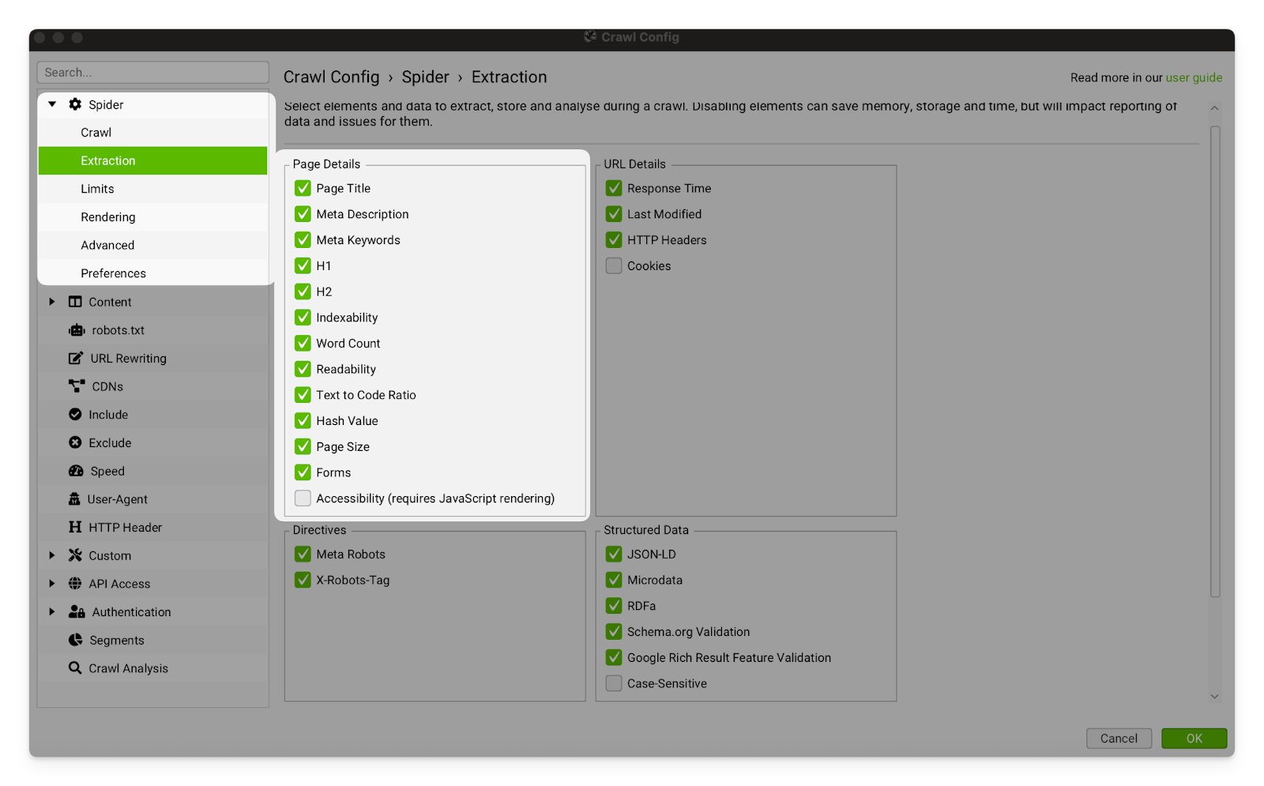
Task: Click the User-Agent spy icon
Action: coord(74,499)
